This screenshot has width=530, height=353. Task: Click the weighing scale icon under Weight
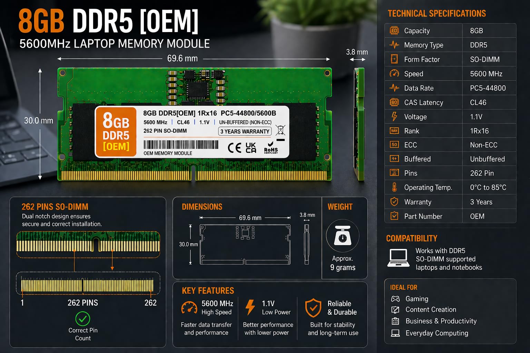click(x=343, y=236)
